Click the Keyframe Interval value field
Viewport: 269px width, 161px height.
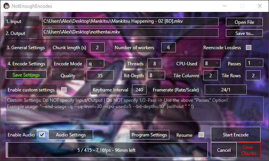click(139, 90)
